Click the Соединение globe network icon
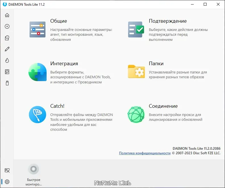Screen dimensions: 225x188 click(x=136, y=115)
